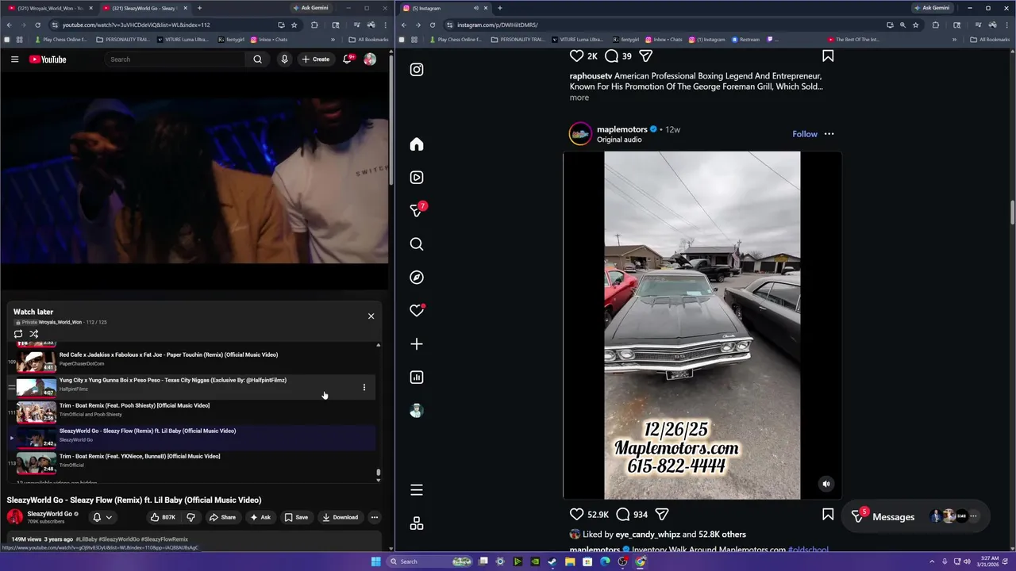Screen dimensions: 1016x571
Task: Open Instagram More hamburger menu
Action: pos(417,490)
